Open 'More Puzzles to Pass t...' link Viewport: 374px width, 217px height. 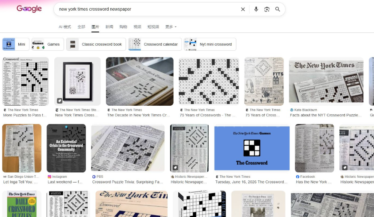click(x=25, y=115)
